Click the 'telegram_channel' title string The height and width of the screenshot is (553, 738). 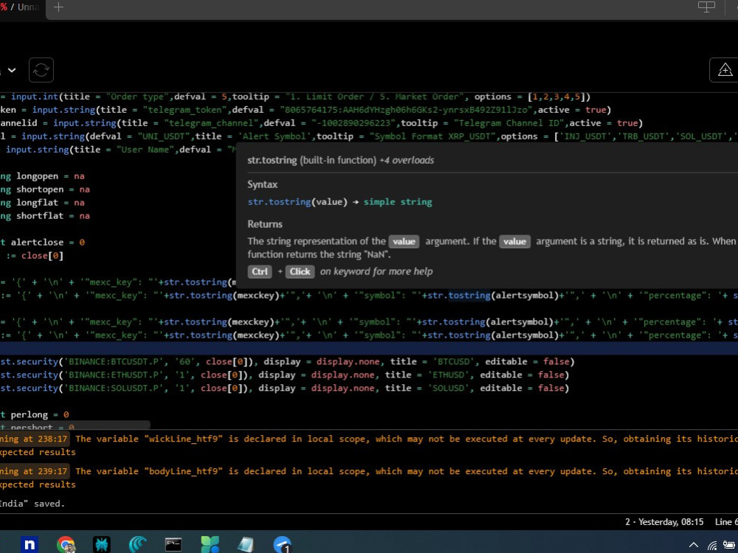click(211, 122)
